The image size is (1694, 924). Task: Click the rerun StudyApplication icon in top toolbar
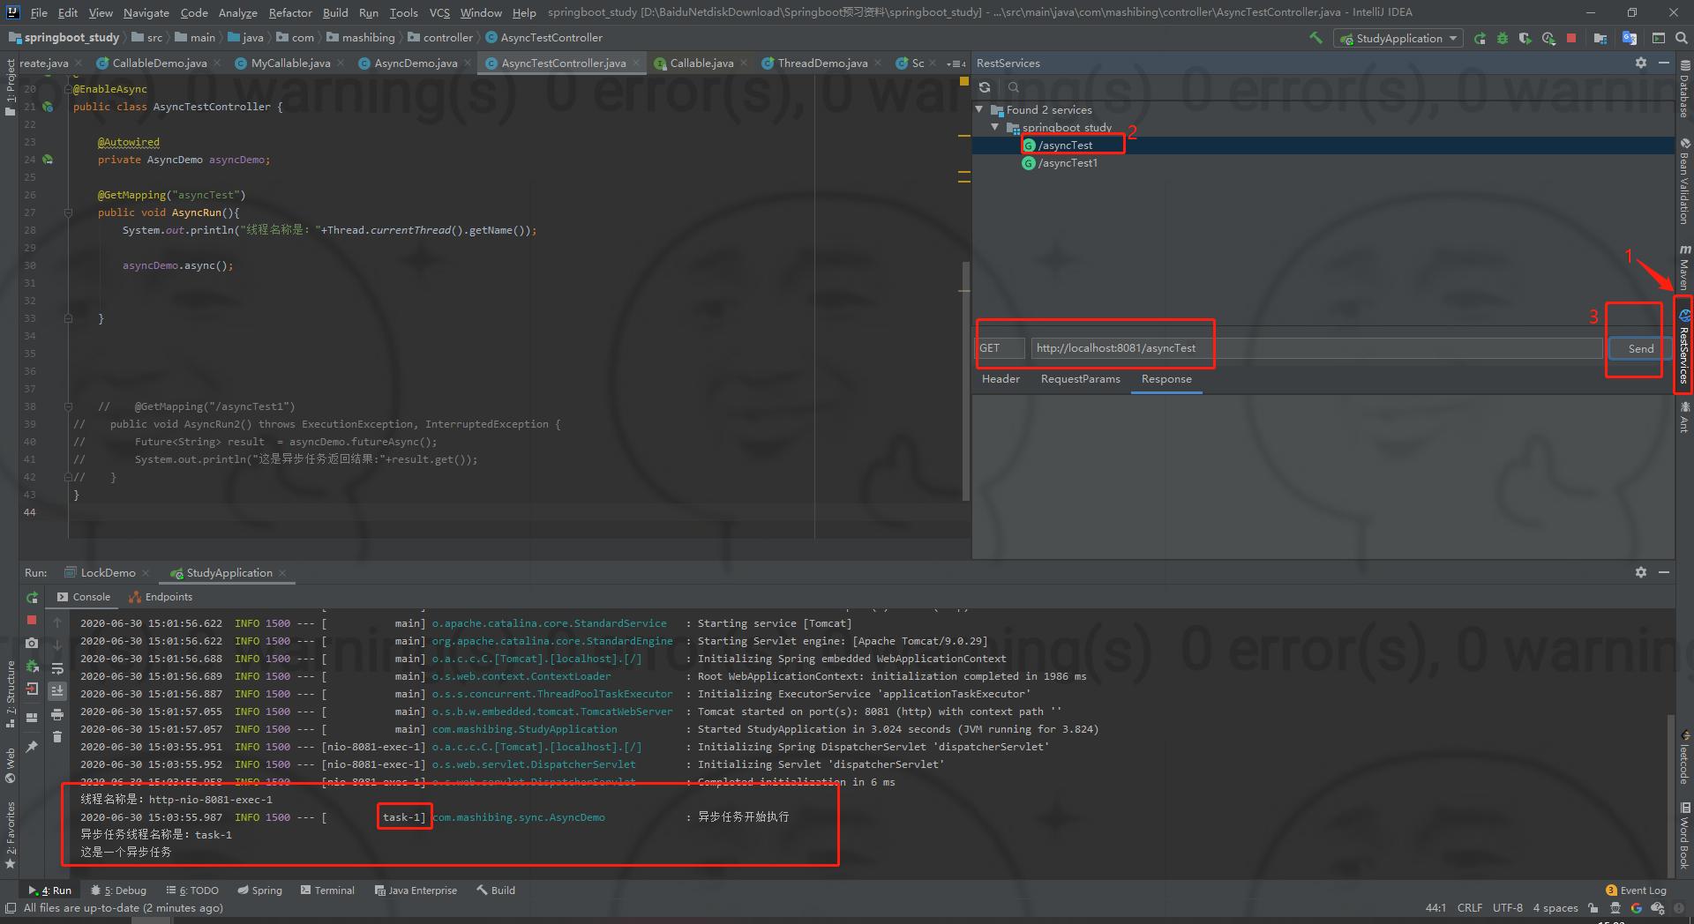click(x=1480, y=38)
